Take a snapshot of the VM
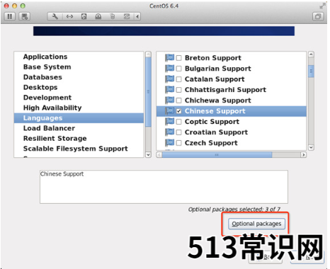 click(x=25, y=16)
